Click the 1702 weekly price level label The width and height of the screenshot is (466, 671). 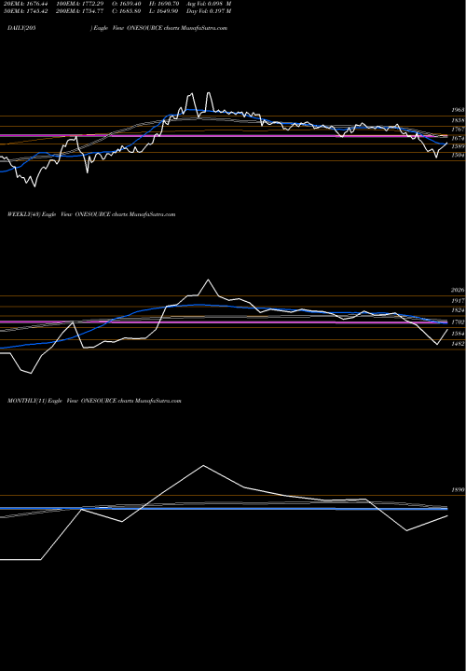click(x=458, y=322)
